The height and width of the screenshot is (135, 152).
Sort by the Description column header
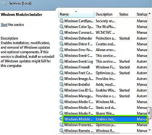106,14
